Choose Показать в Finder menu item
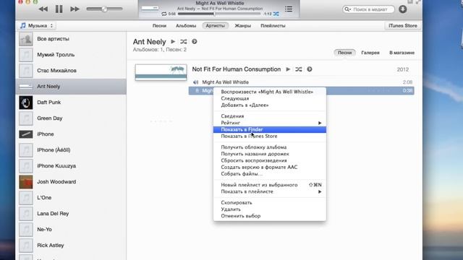 (270, 130)
